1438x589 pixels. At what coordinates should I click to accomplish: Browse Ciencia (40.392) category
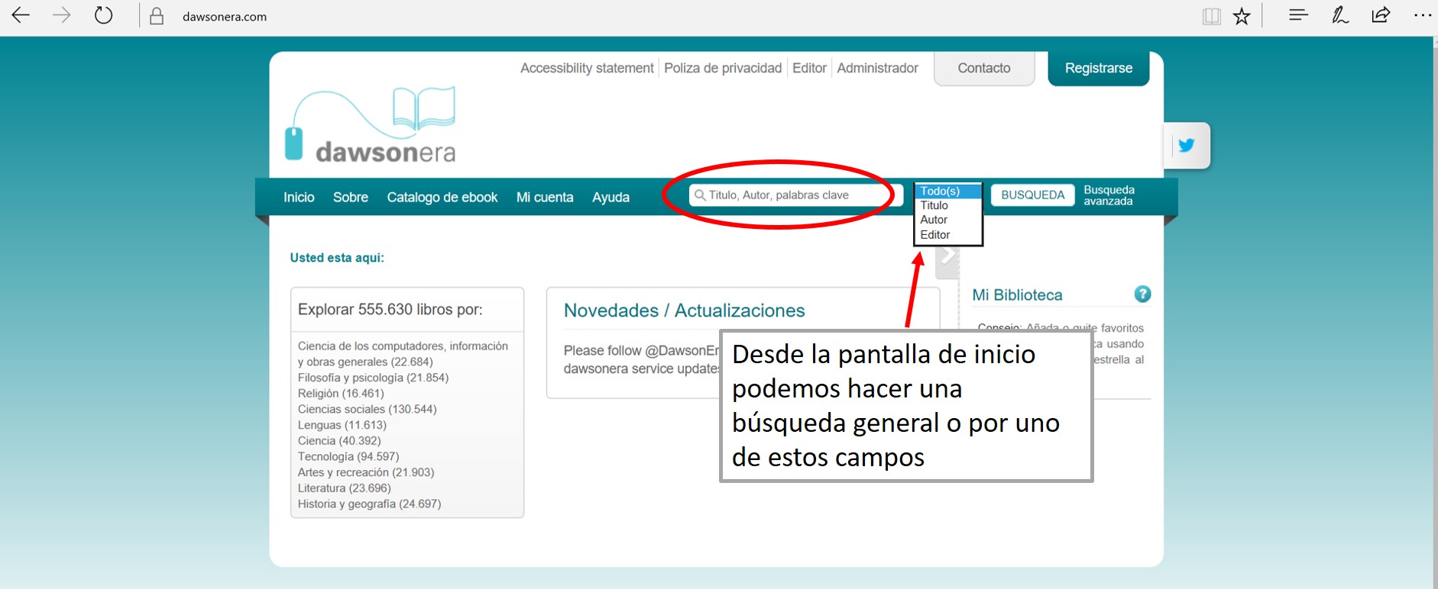pyautogui.click(x=339, y=441)
